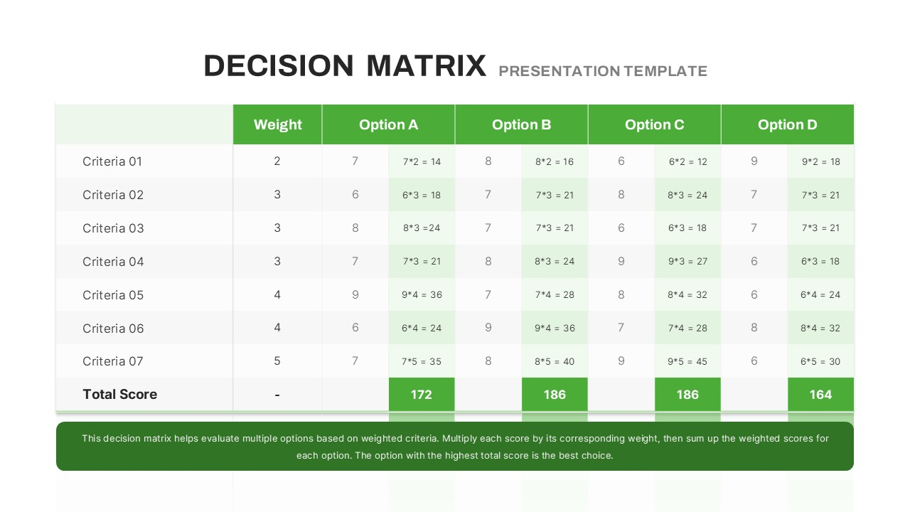This screenshot has height=512, width=910.
Task: Select the Option D header cell
Action: (x=787, y=124)
